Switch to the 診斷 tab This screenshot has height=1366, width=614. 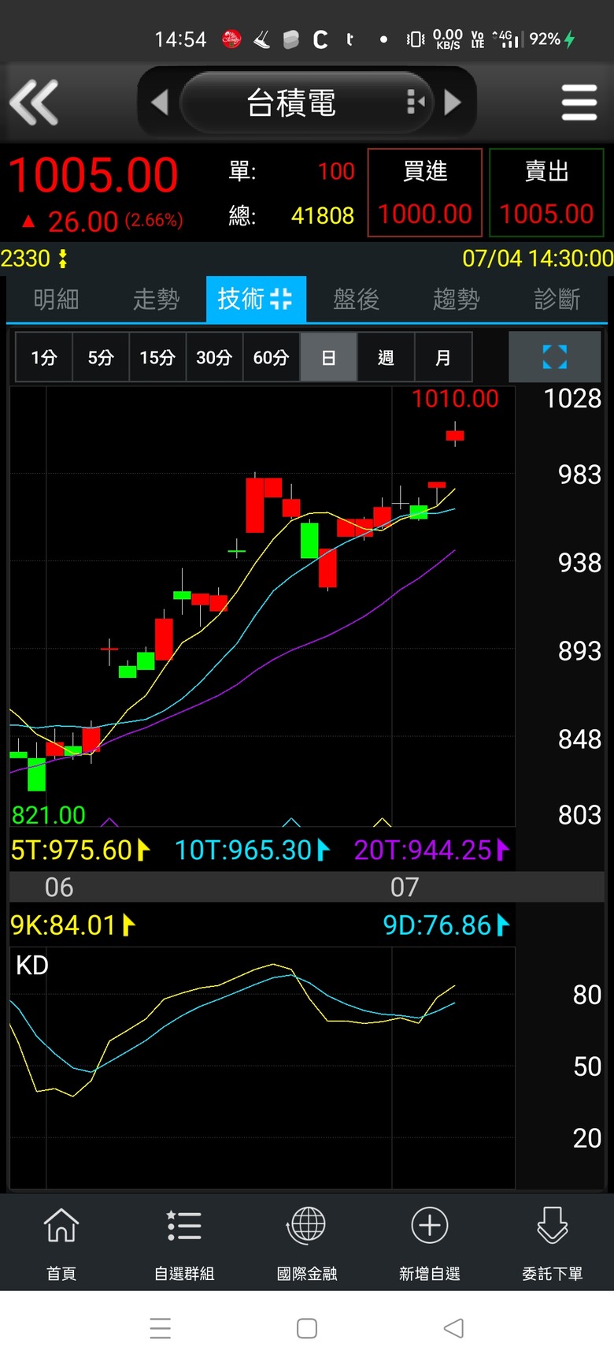(x=557, y=300)
